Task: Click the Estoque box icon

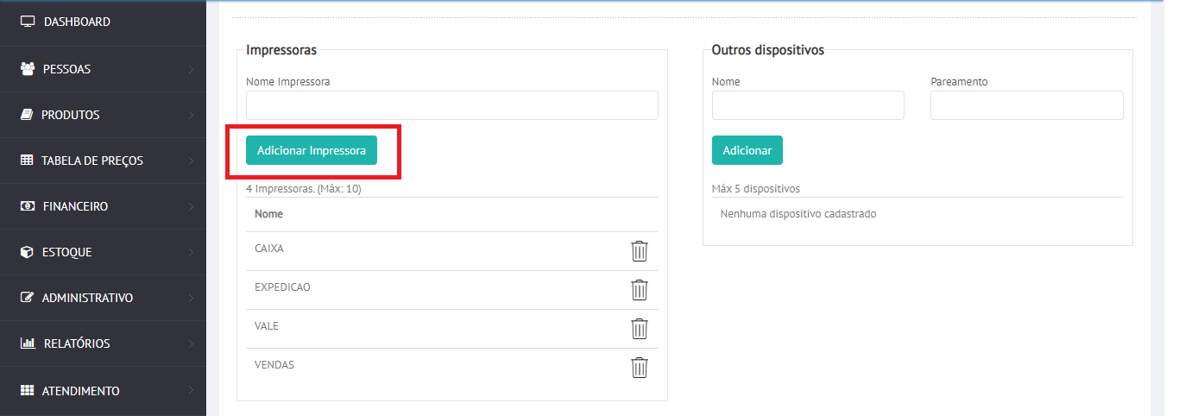Action: tap(27, 253)
